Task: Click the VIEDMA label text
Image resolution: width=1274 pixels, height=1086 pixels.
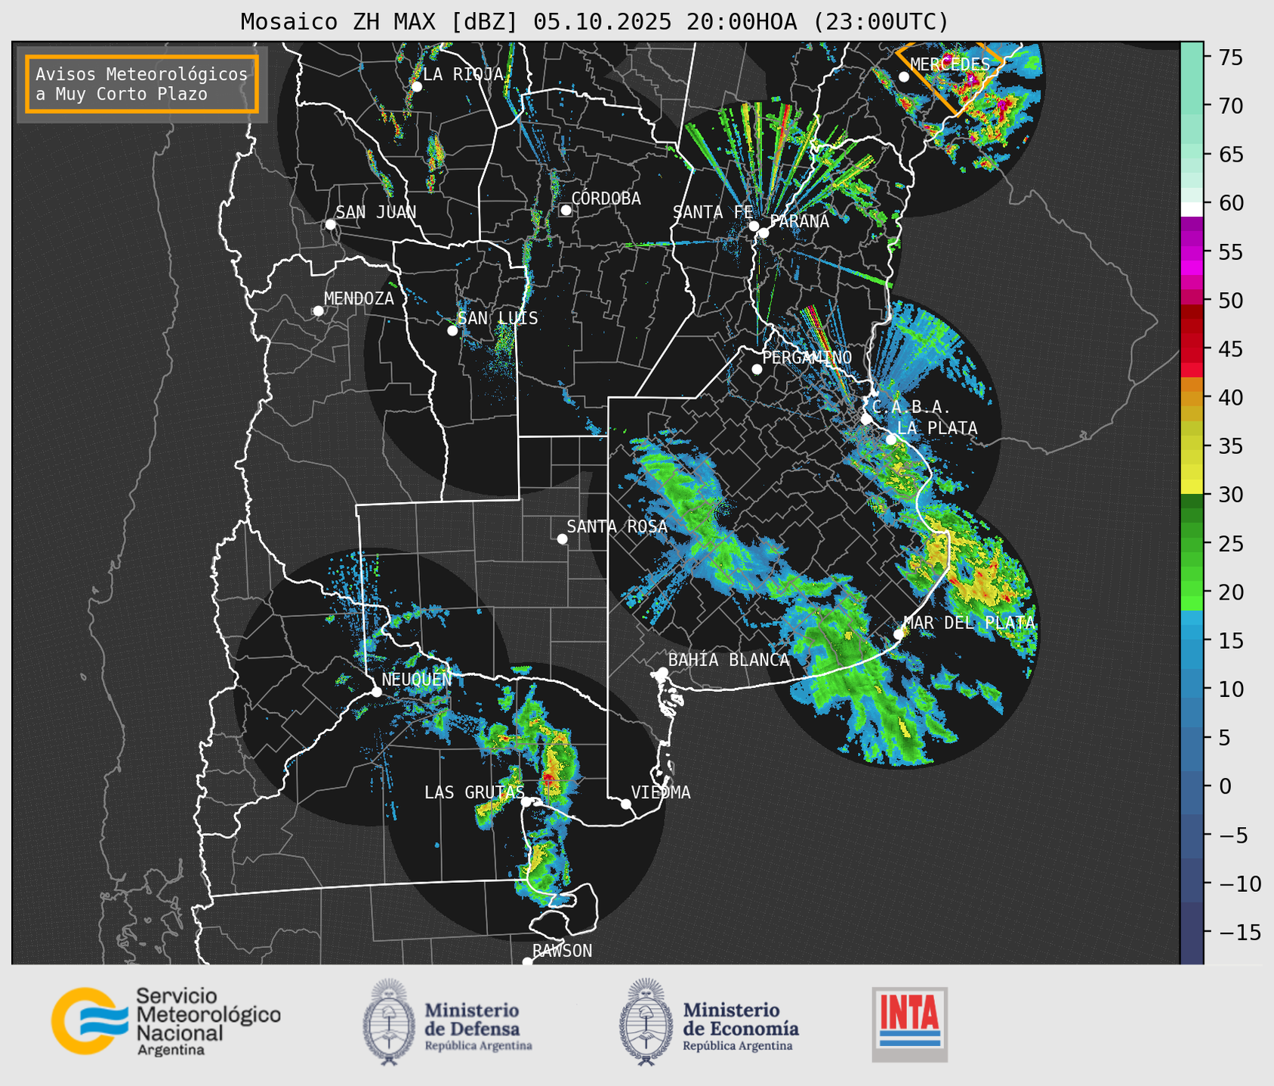Action: (661, 792)
